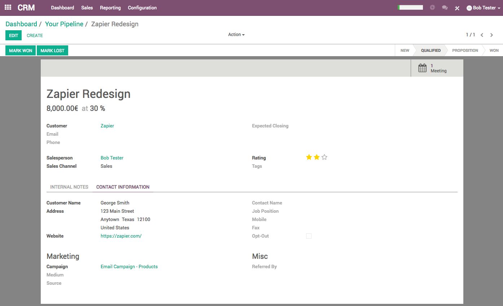This screenshot has width=503, height=306.
Task: Open the apps grid menu icon
Action: click(x=8, y=8)
